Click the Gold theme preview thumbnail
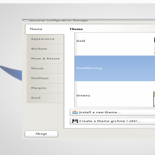155x155 pixels. (155, 46)
